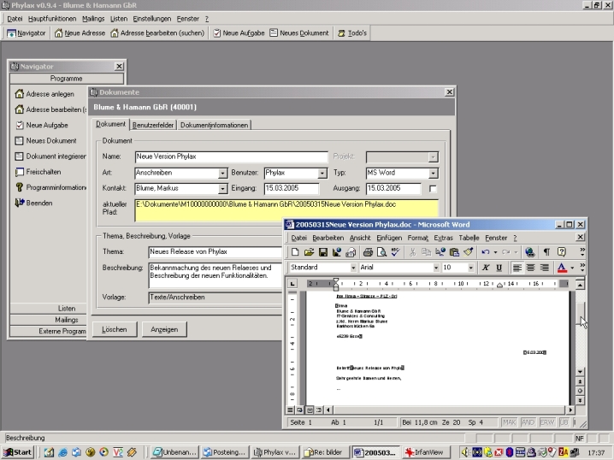Click the Anzeigen button
Screen dimensions: 614x460
(164, 328)
